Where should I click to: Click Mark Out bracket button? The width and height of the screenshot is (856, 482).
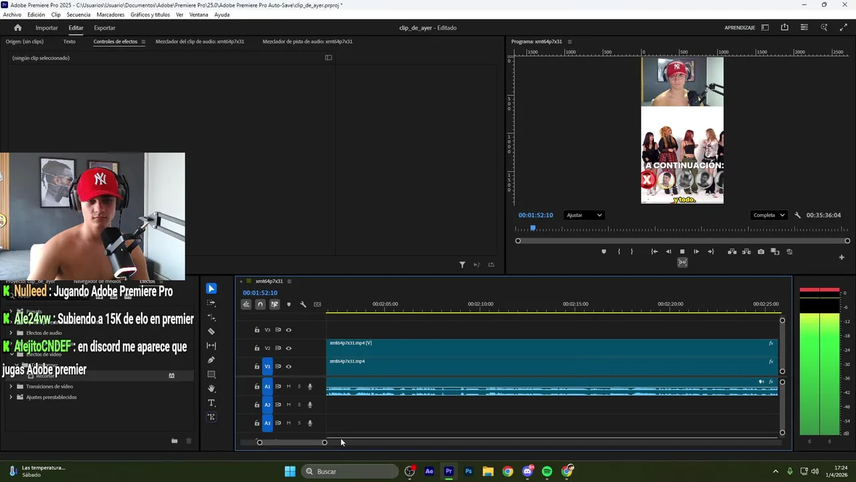pyautogui.click(x=632, y=252)
